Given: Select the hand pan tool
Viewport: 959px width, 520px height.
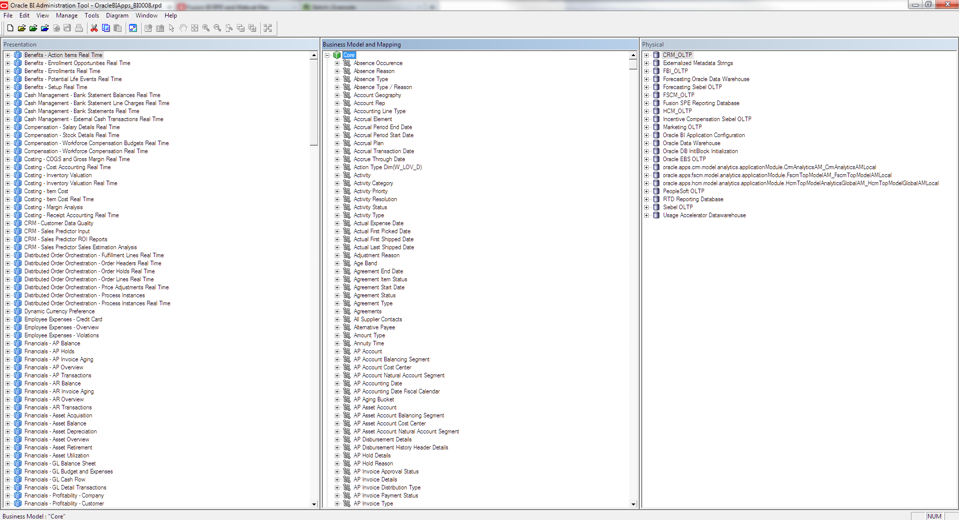Looking at the screenshot, I should coord(183,28).
